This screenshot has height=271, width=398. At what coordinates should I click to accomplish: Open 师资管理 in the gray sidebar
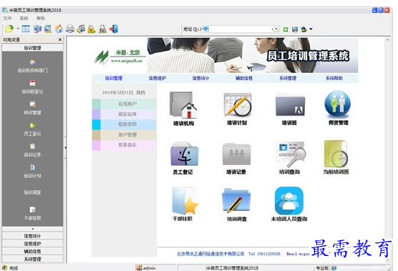point(32,109)
